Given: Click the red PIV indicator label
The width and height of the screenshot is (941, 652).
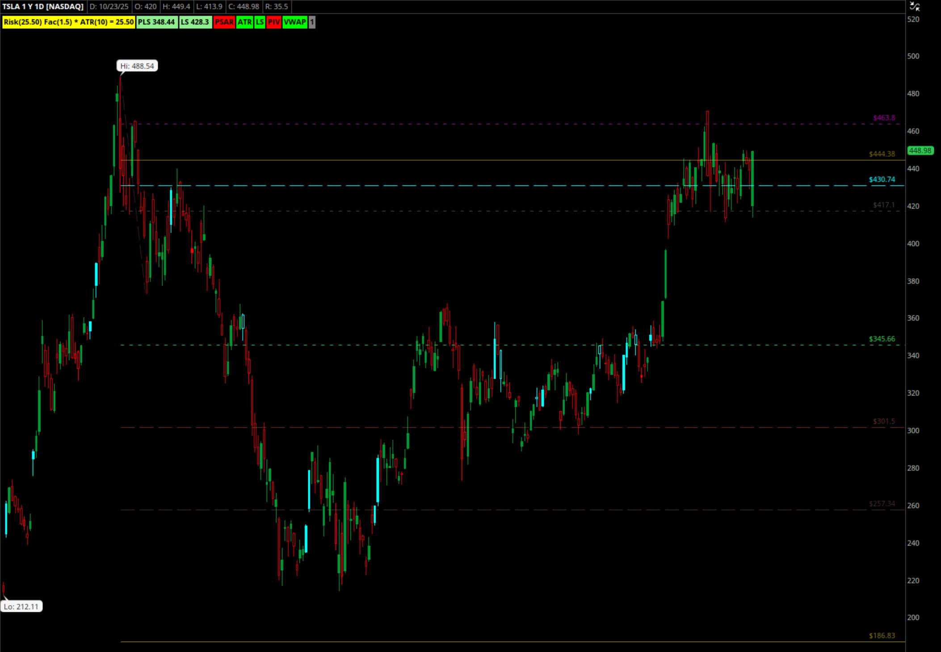Looking at the screenshot, I should coord(274,22).
